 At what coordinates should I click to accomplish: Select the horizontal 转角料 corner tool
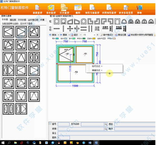point(119,28)
